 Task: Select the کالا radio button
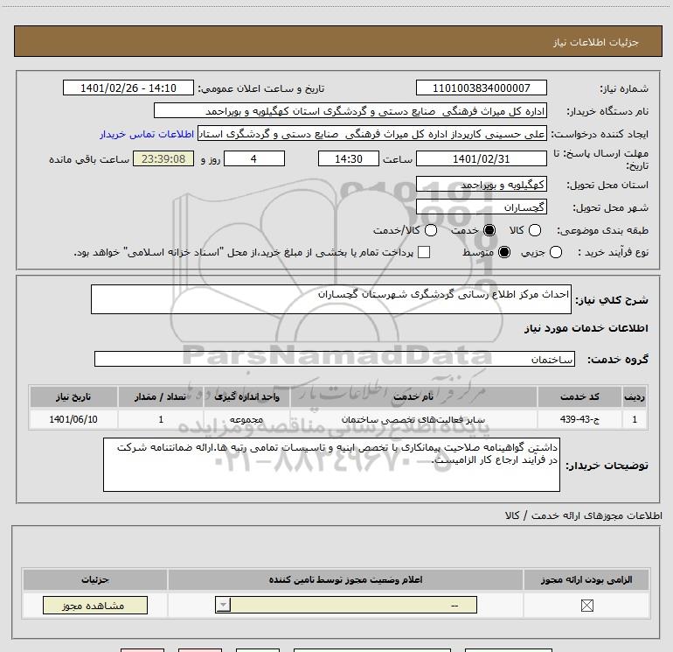tap(534, 230)
